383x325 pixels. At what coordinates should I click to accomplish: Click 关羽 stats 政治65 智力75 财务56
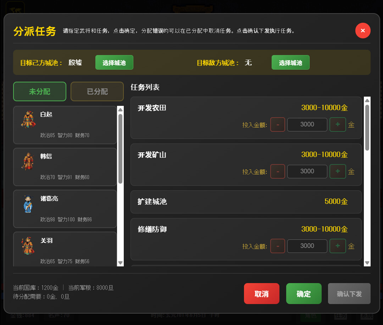(65, 261)
